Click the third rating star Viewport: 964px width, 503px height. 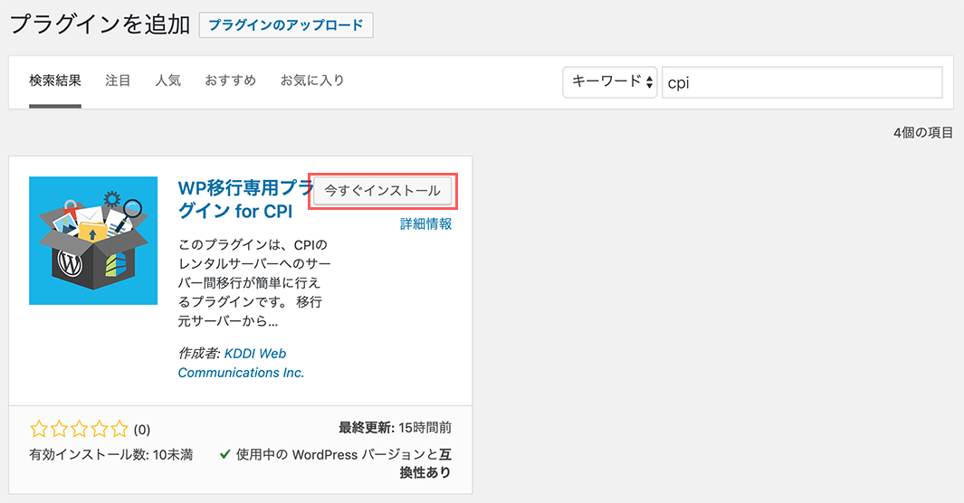(80, 429)
